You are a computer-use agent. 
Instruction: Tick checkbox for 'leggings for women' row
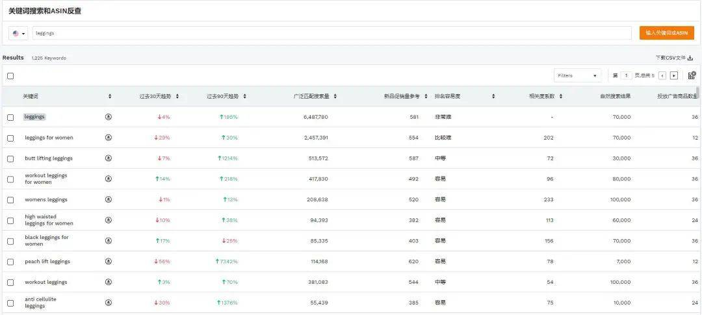[10, 138]
